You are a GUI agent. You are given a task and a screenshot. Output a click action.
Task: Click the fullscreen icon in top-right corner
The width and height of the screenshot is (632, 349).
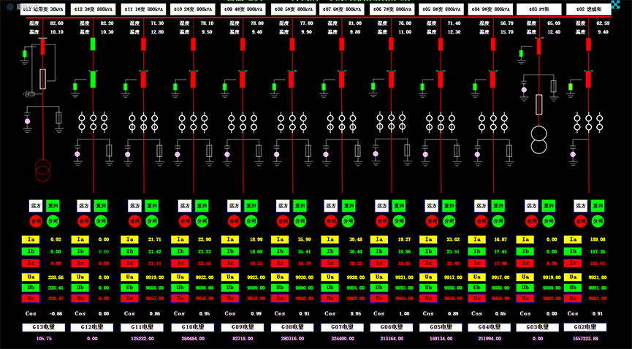point(615,7)
